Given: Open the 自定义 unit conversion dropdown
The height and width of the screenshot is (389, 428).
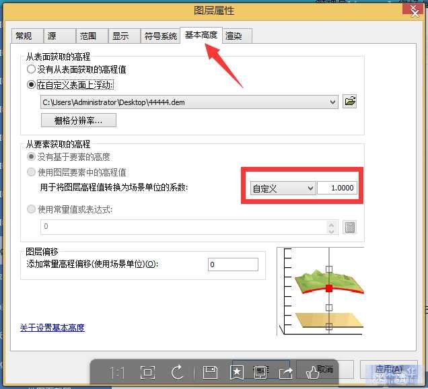Looking at the screenshot, I should coord(283,188).
